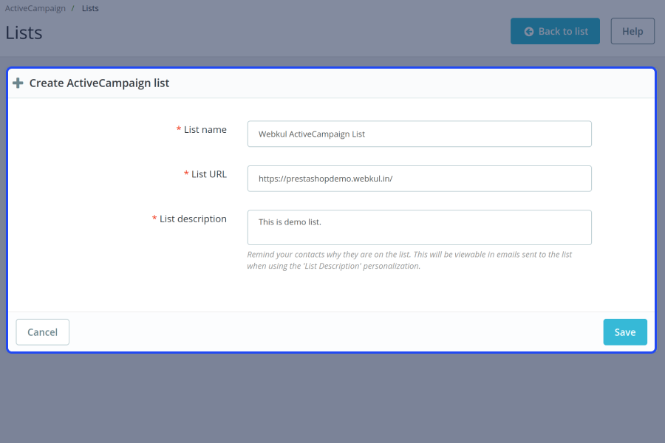Screen dimensions: 665x443
Task: Click the 'Remind your contacts' help text
Action: (x=409, y=261)
